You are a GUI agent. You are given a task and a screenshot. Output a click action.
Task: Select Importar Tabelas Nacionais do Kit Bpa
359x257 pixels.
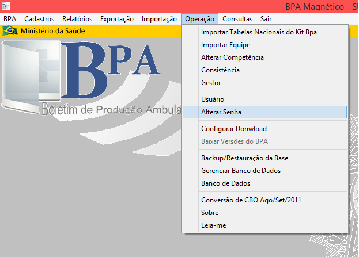(x=259, y=32)
